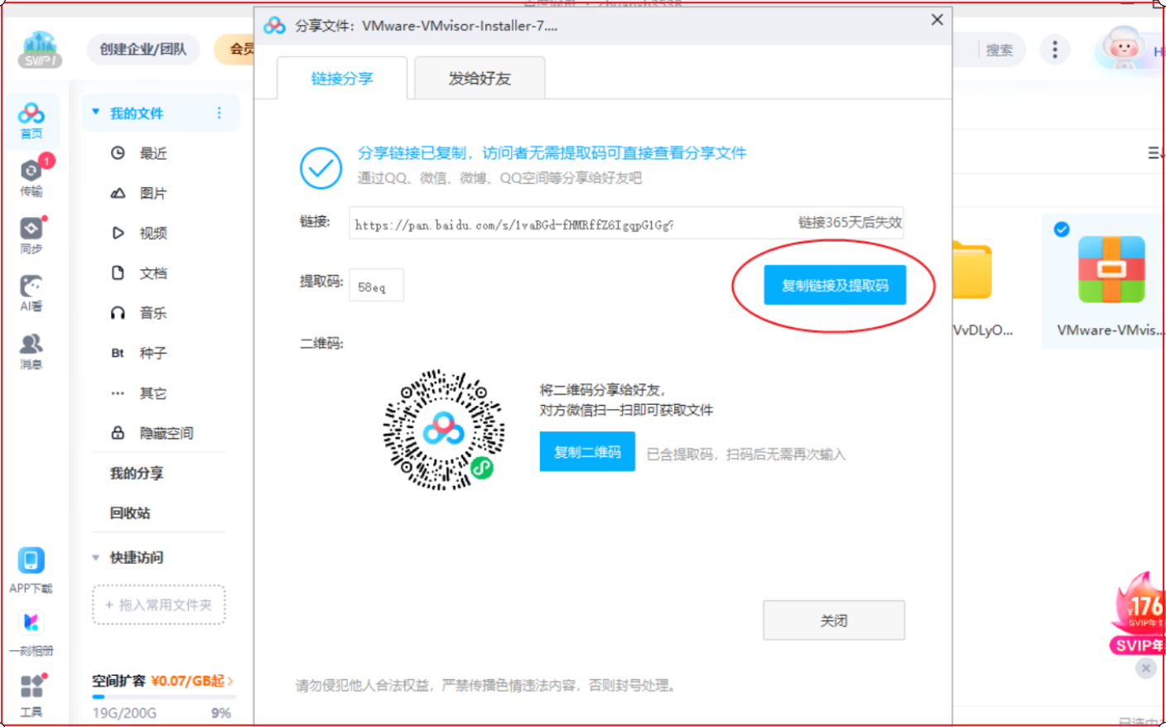
Task: Click the vertical dots menu near search
Action: point(1054,50)
